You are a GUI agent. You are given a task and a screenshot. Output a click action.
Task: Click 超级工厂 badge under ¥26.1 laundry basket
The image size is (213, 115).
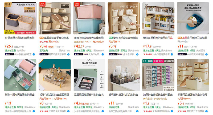(9, 54)
